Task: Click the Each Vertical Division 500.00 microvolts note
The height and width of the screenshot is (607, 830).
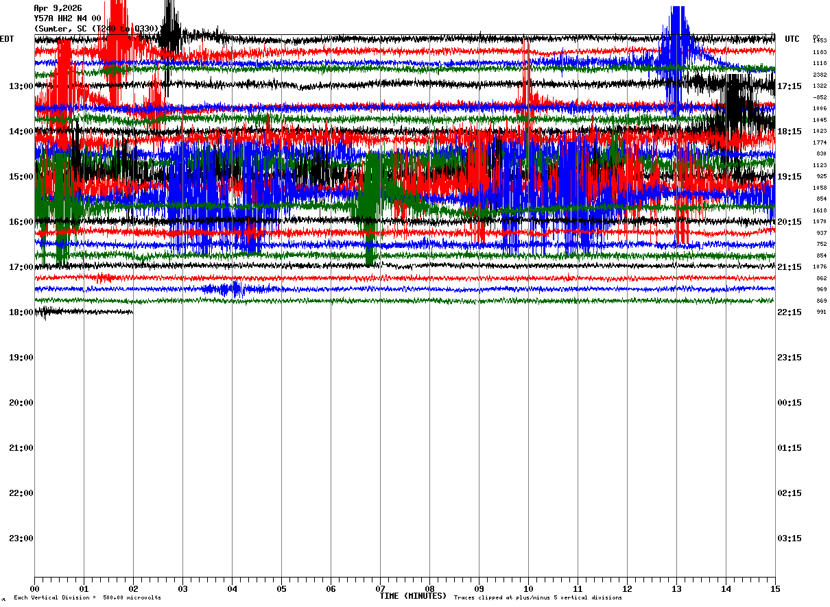Action: pyautogui.click(x=87, y=598)
